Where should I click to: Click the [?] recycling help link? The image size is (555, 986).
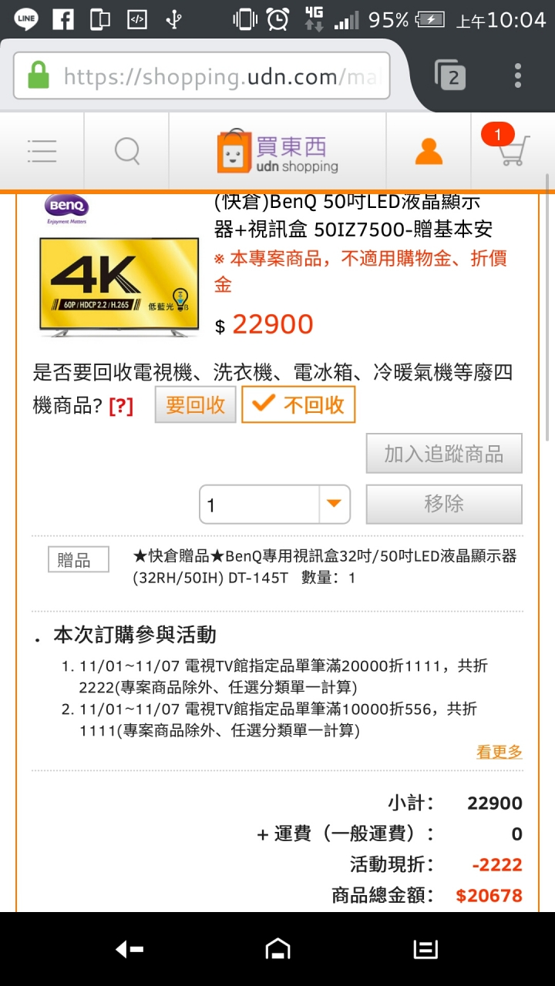click(121, 407)
